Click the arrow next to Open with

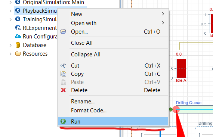point(163,23)
